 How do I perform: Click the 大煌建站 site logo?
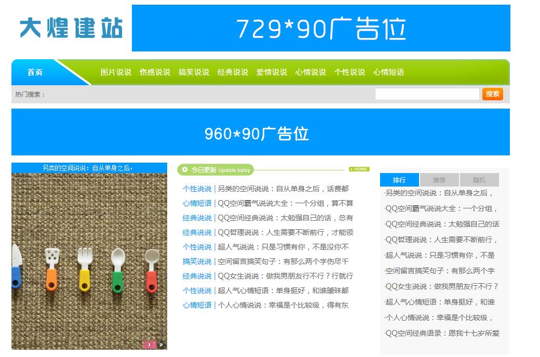coord(71,28)
